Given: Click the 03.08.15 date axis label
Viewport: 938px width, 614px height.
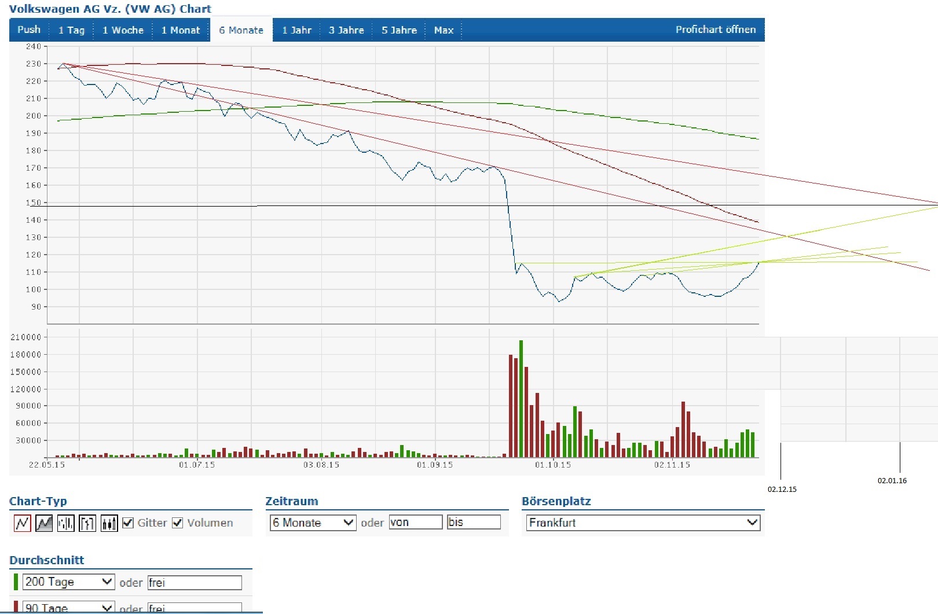Looking at the screenshot, I should pyautogui.click(x=321, y=465).
